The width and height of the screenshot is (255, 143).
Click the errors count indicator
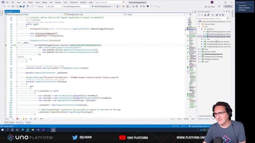point(18,119)
